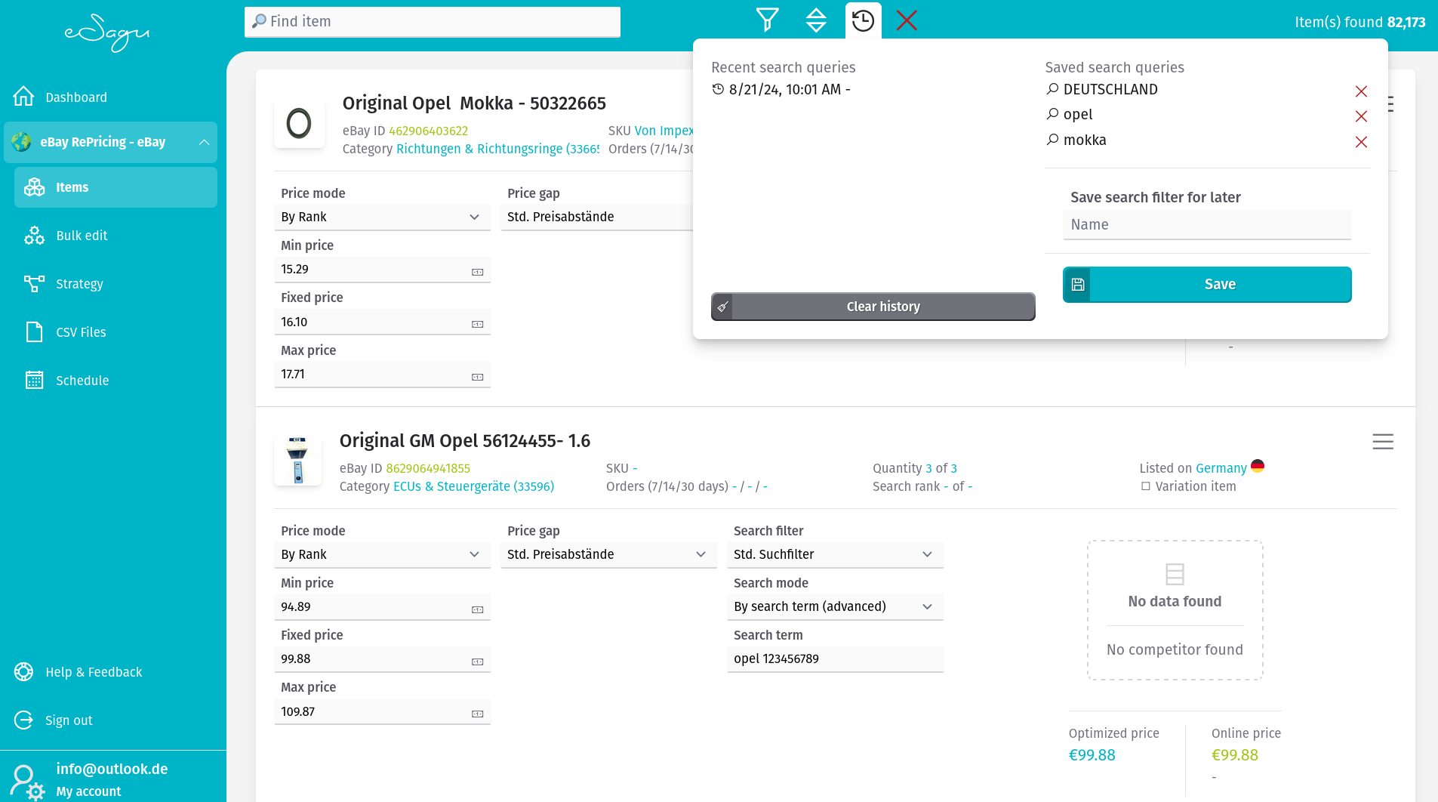This screenshot has width=1438, height=802.
Task: Open Price mode dropdown for GM Opel 56124455
Action: tap(382, 555)
